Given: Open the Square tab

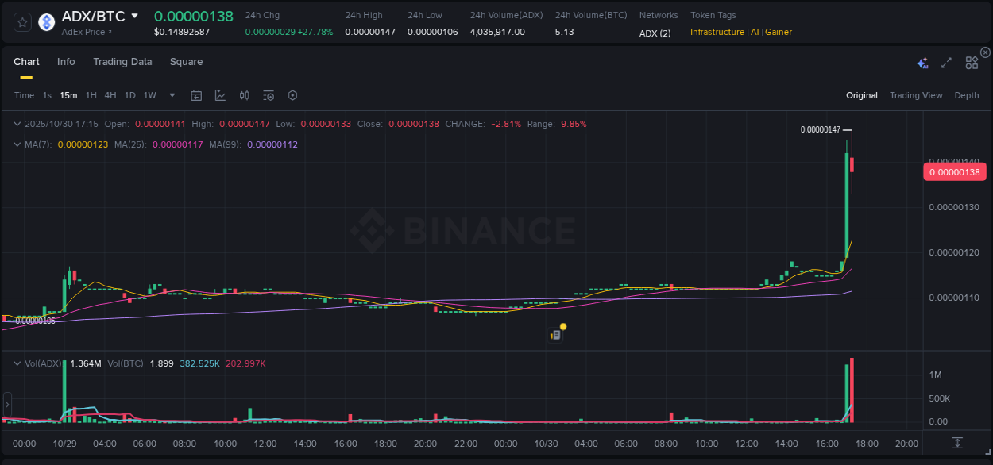Looking at the screenshot, I should [x=186, y=61].
